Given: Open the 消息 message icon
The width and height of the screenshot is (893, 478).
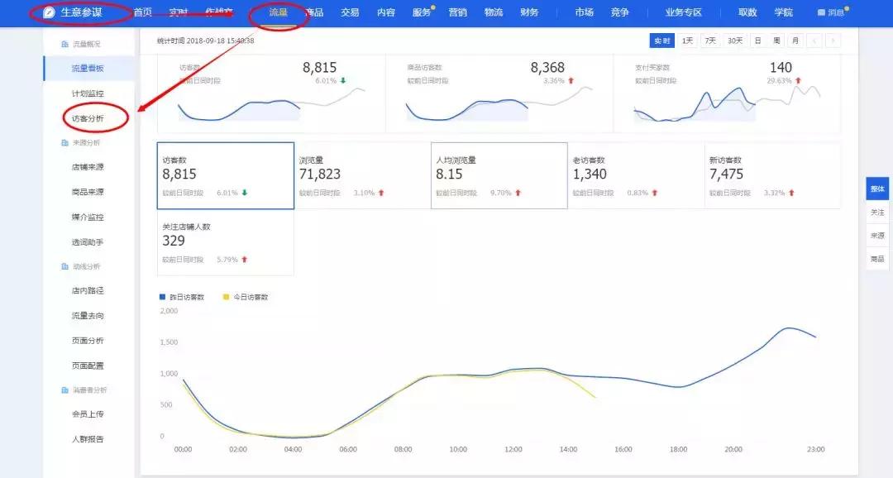Looking at the screenshot, I should point(821,13).
